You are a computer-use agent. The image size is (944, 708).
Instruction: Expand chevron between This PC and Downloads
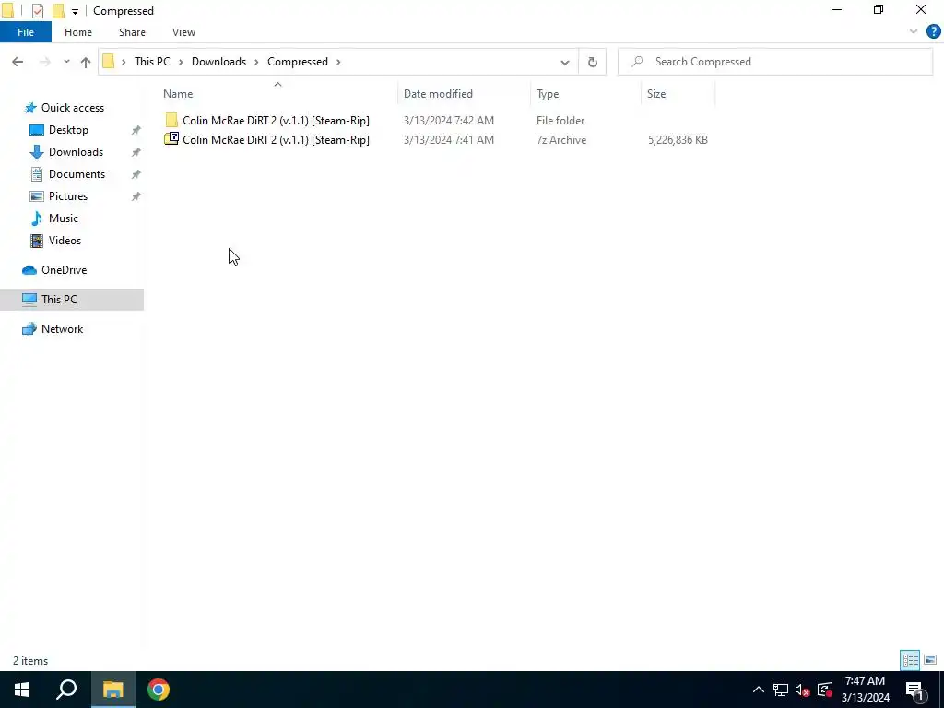(x=181, y=62)
